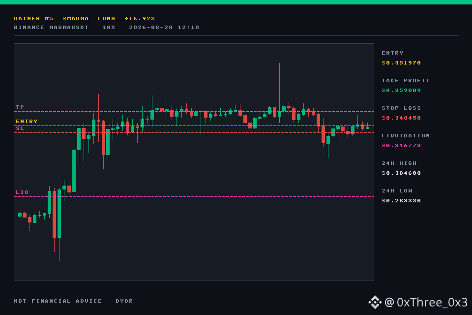Click the 24H high value $0.384600
Image resolution: width=472 pixels, height=315 pixels.
(x=401, y=173)
